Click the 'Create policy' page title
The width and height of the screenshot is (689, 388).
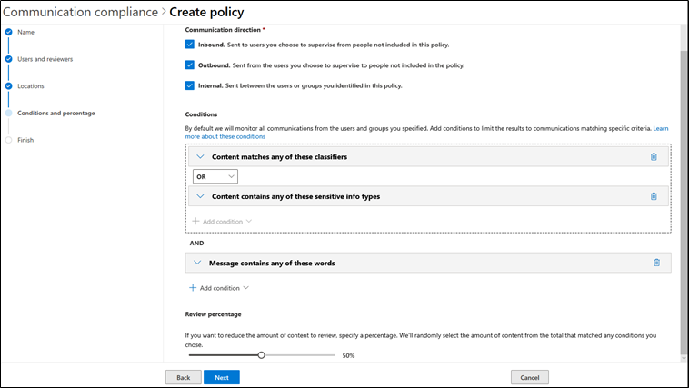tap(206, 12)
